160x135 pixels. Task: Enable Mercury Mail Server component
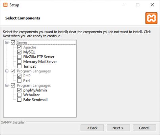click(19, 62)
